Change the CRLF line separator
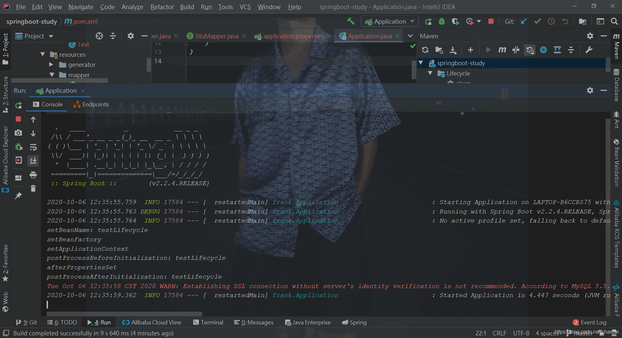 499,333
